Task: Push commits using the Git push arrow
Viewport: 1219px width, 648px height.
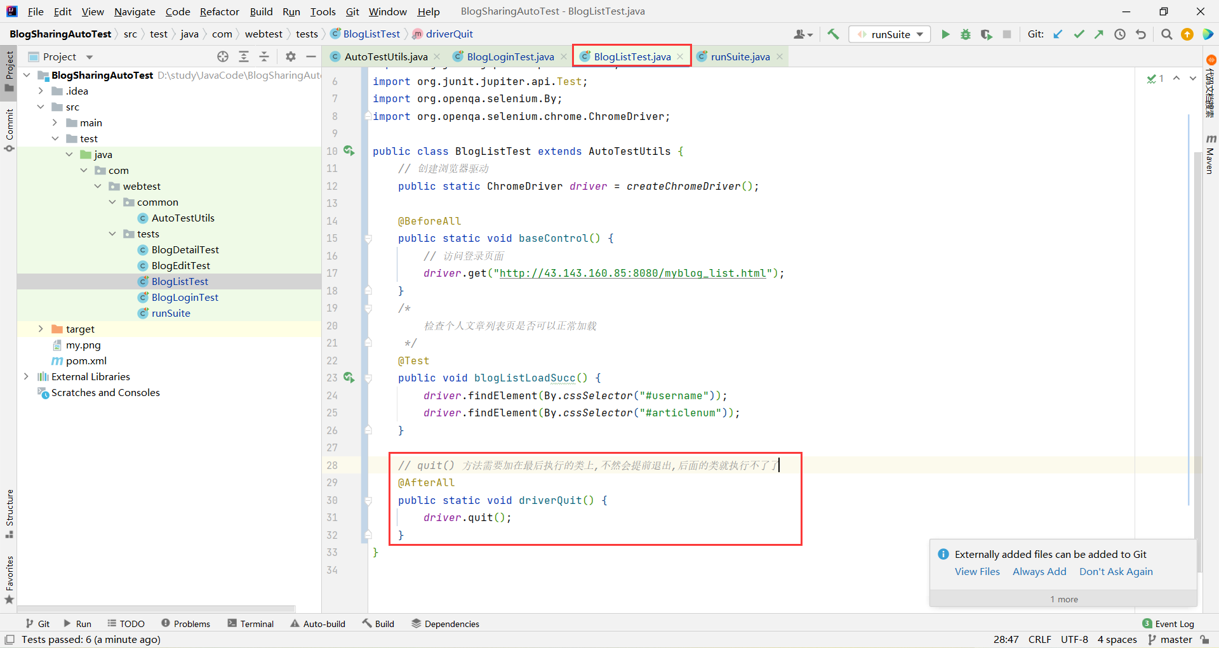Action: 1099,34
